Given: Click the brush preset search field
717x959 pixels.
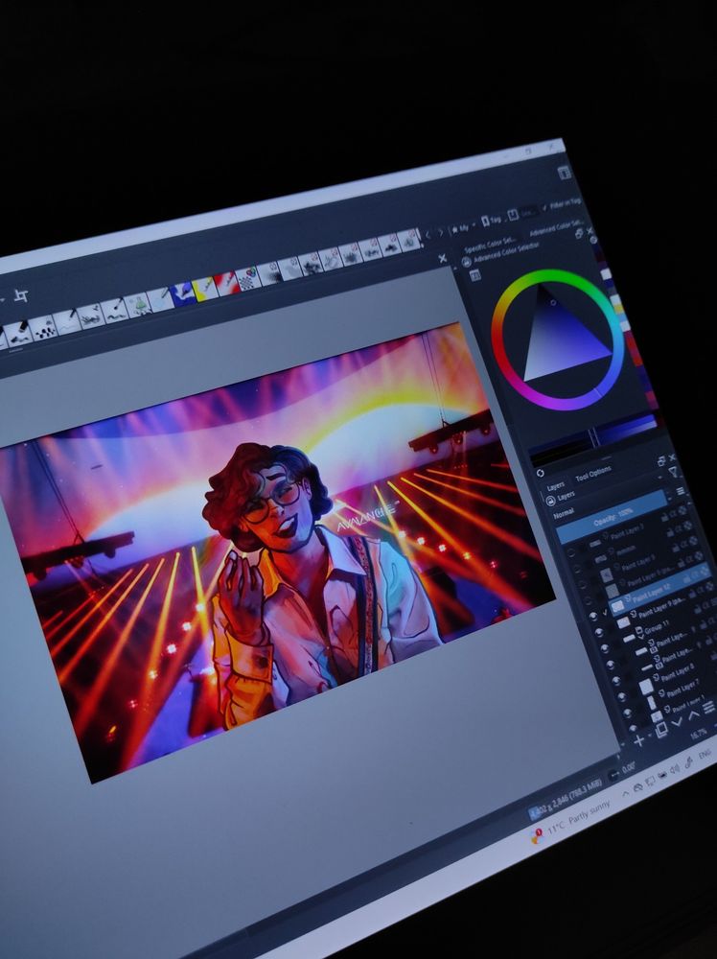Looking at the screenshot, I should (x=531, y=212).
